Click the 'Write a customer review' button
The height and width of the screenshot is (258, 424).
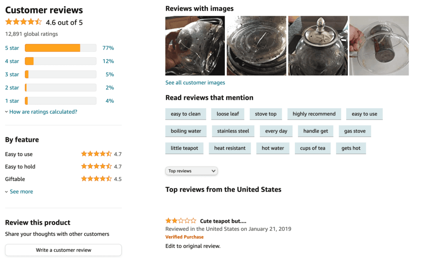pyautogui.click(x=63, y=250)
